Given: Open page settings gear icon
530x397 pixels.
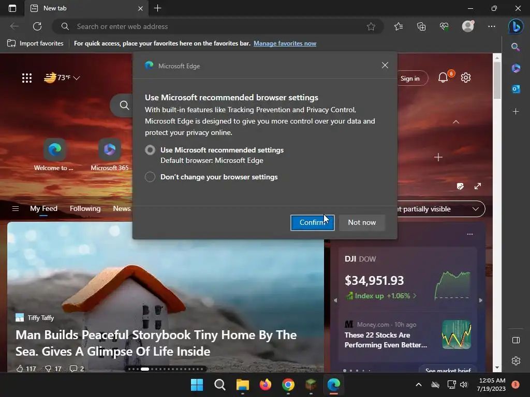Looking at the screenshot, I should coord(466,78).
